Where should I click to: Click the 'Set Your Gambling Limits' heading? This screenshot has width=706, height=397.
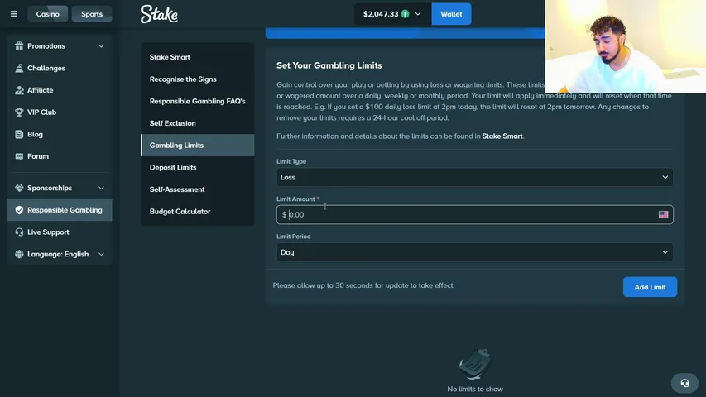[329, 65]
